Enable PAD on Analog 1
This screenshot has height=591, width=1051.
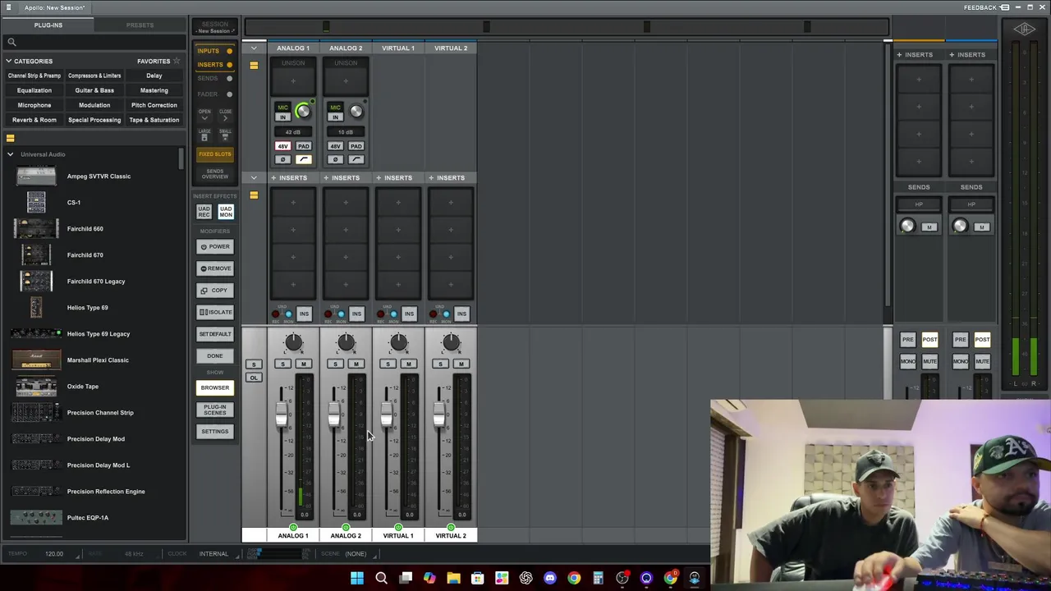pyautogui.click(x=304, y=146)
